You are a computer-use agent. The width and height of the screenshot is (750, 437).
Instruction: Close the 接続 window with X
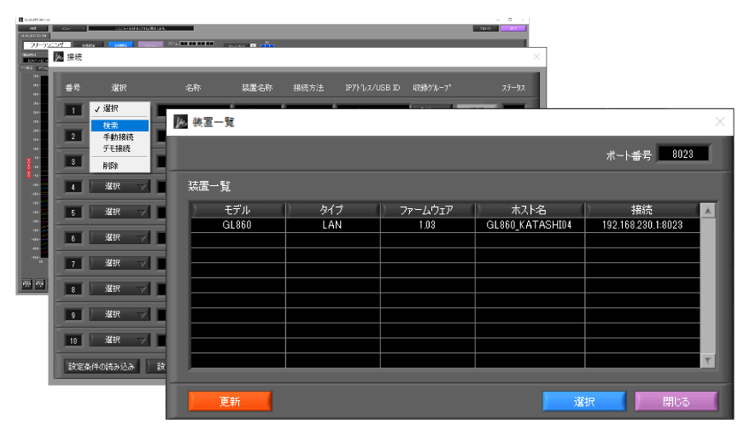click(536, 57)
